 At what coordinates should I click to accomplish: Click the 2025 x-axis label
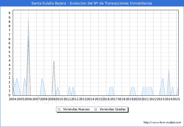[176, 99]
